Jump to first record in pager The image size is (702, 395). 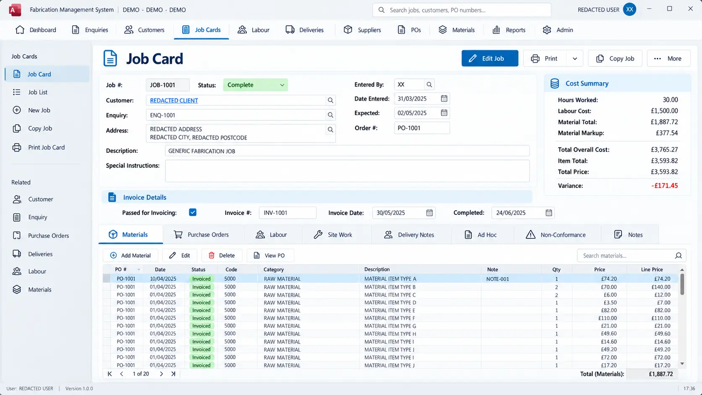tap(110, 374)
